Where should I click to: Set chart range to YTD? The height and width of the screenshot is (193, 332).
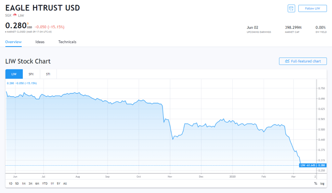(45, 184)
